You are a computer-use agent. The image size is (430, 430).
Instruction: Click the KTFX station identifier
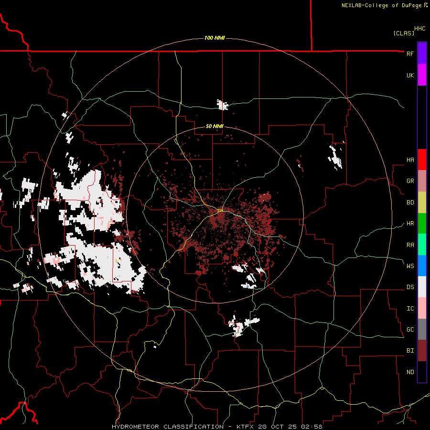[244, 427]
